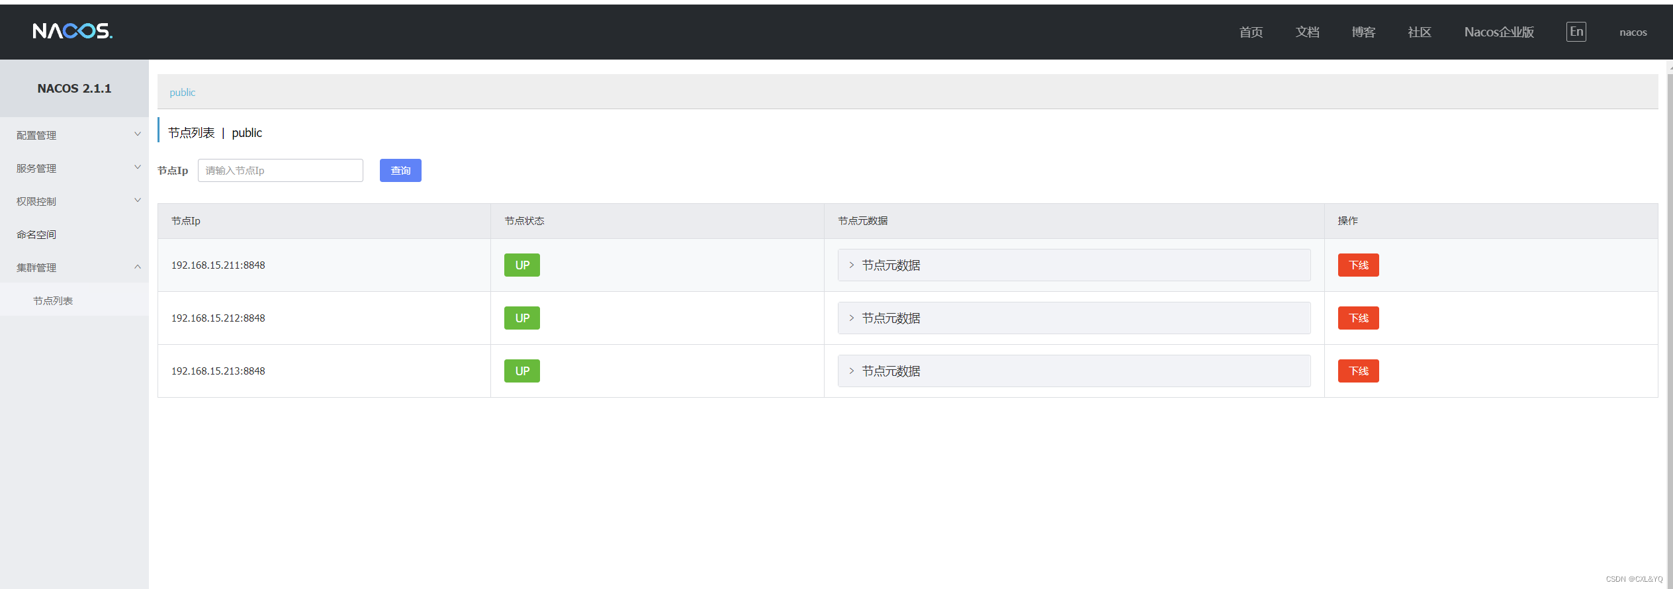Viewport: 1673px width, 589px height.
Task: Expand 节点元数据 for 192.168.15.213
Action: click(1073, 371)
